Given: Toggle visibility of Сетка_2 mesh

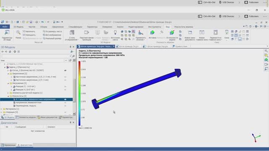Looking at the screenshot, I should point(66,70).
